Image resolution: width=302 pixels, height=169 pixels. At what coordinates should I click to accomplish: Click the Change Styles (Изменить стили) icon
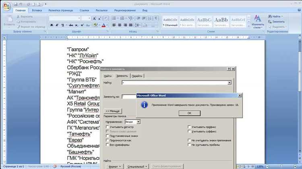(258, 22)
